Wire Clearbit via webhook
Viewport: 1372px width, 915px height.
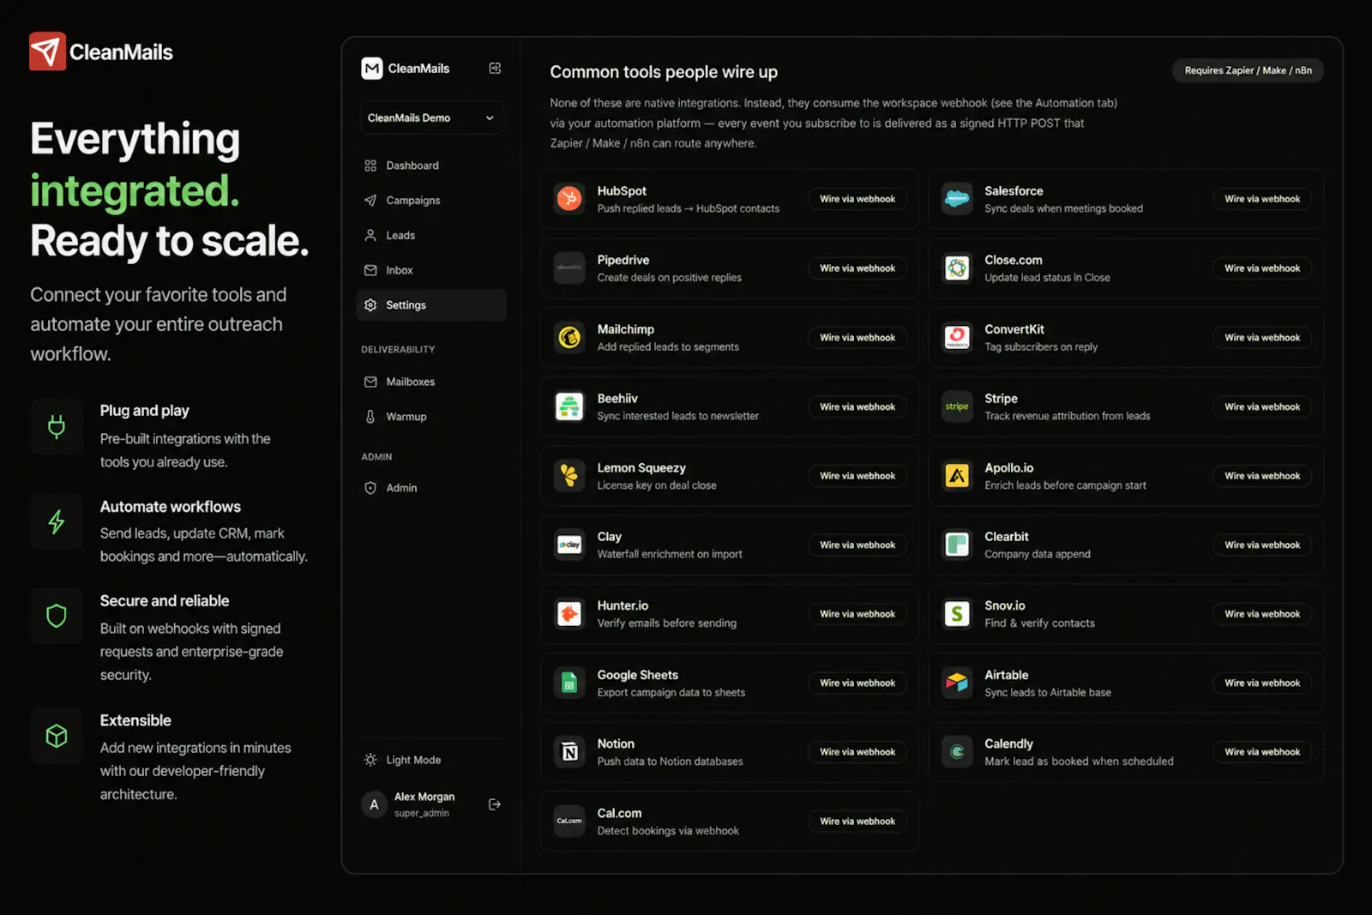click(x=1262, y=545)
